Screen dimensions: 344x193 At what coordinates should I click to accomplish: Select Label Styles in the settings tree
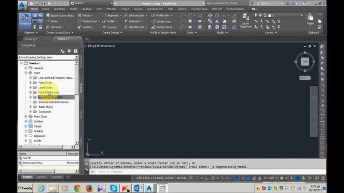click(x=45, y=87)
